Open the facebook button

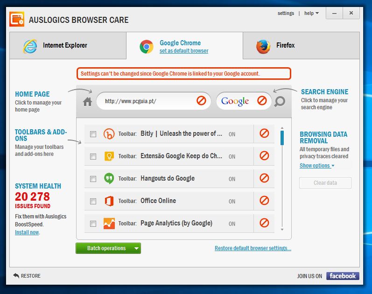tap(343, 276)
